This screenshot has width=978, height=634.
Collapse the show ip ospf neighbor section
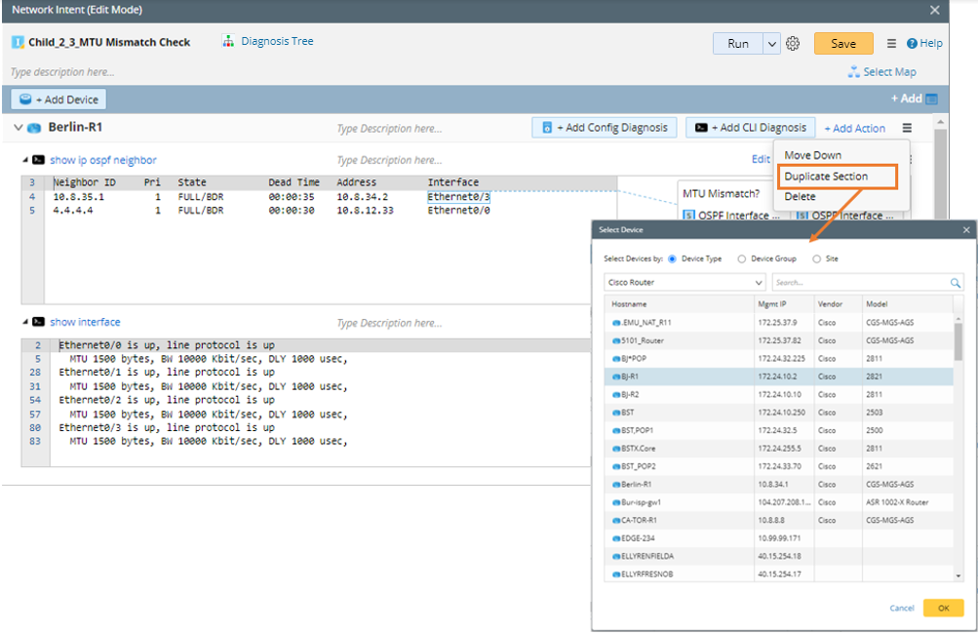[25, 160]
